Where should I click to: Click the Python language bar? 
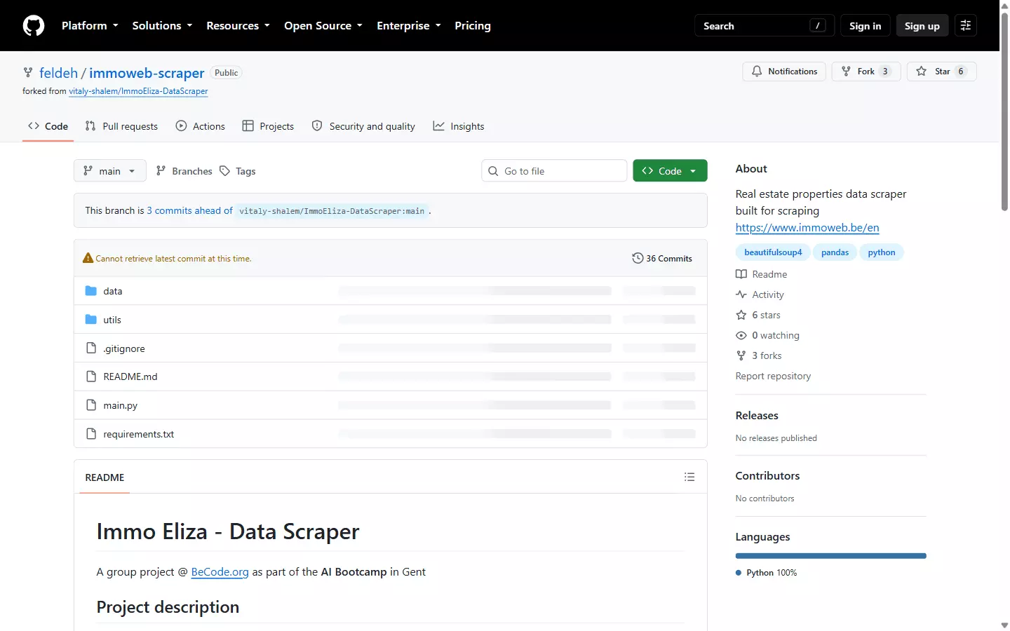point(831,556)
